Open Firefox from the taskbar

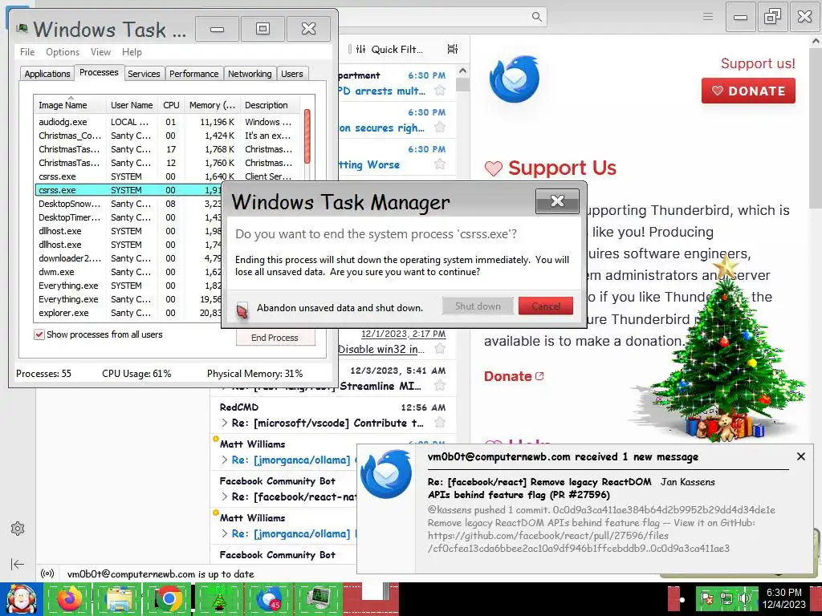pyautogui.click(x=69, y=599)
